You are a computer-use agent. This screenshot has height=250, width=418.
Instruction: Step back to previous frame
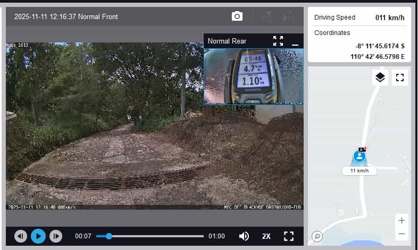(21, 236)
